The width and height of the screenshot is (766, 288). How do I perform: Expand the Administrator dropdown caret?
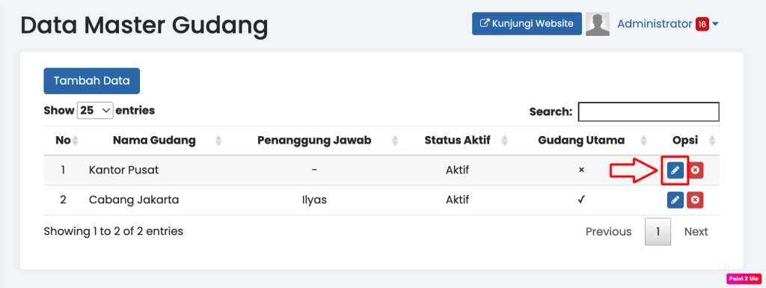[x=715, y=24]
